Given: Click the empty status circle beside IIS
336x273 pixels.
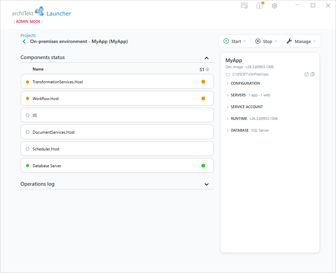Looking at the screenshot, I should [28, 115].
